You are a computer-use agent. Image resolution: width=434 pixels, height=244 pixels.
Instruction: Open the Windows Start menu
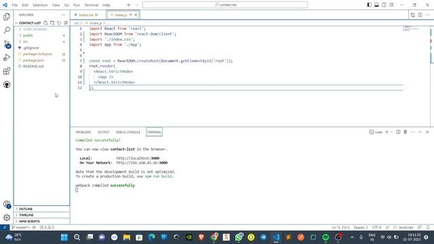click(x=64, y=237)
